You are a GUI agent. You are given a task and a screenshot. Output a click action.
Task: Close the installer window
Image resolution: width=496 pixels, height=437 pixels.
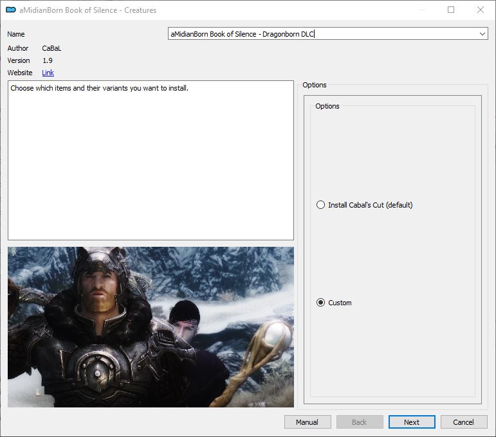[480, 10]
